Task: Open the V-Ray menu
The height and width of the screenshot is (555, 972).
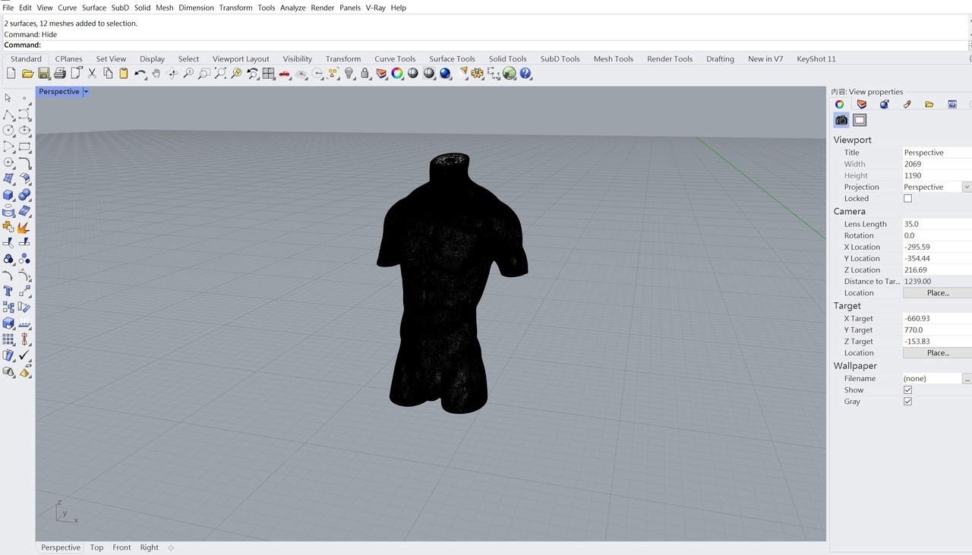Action: 375,8
